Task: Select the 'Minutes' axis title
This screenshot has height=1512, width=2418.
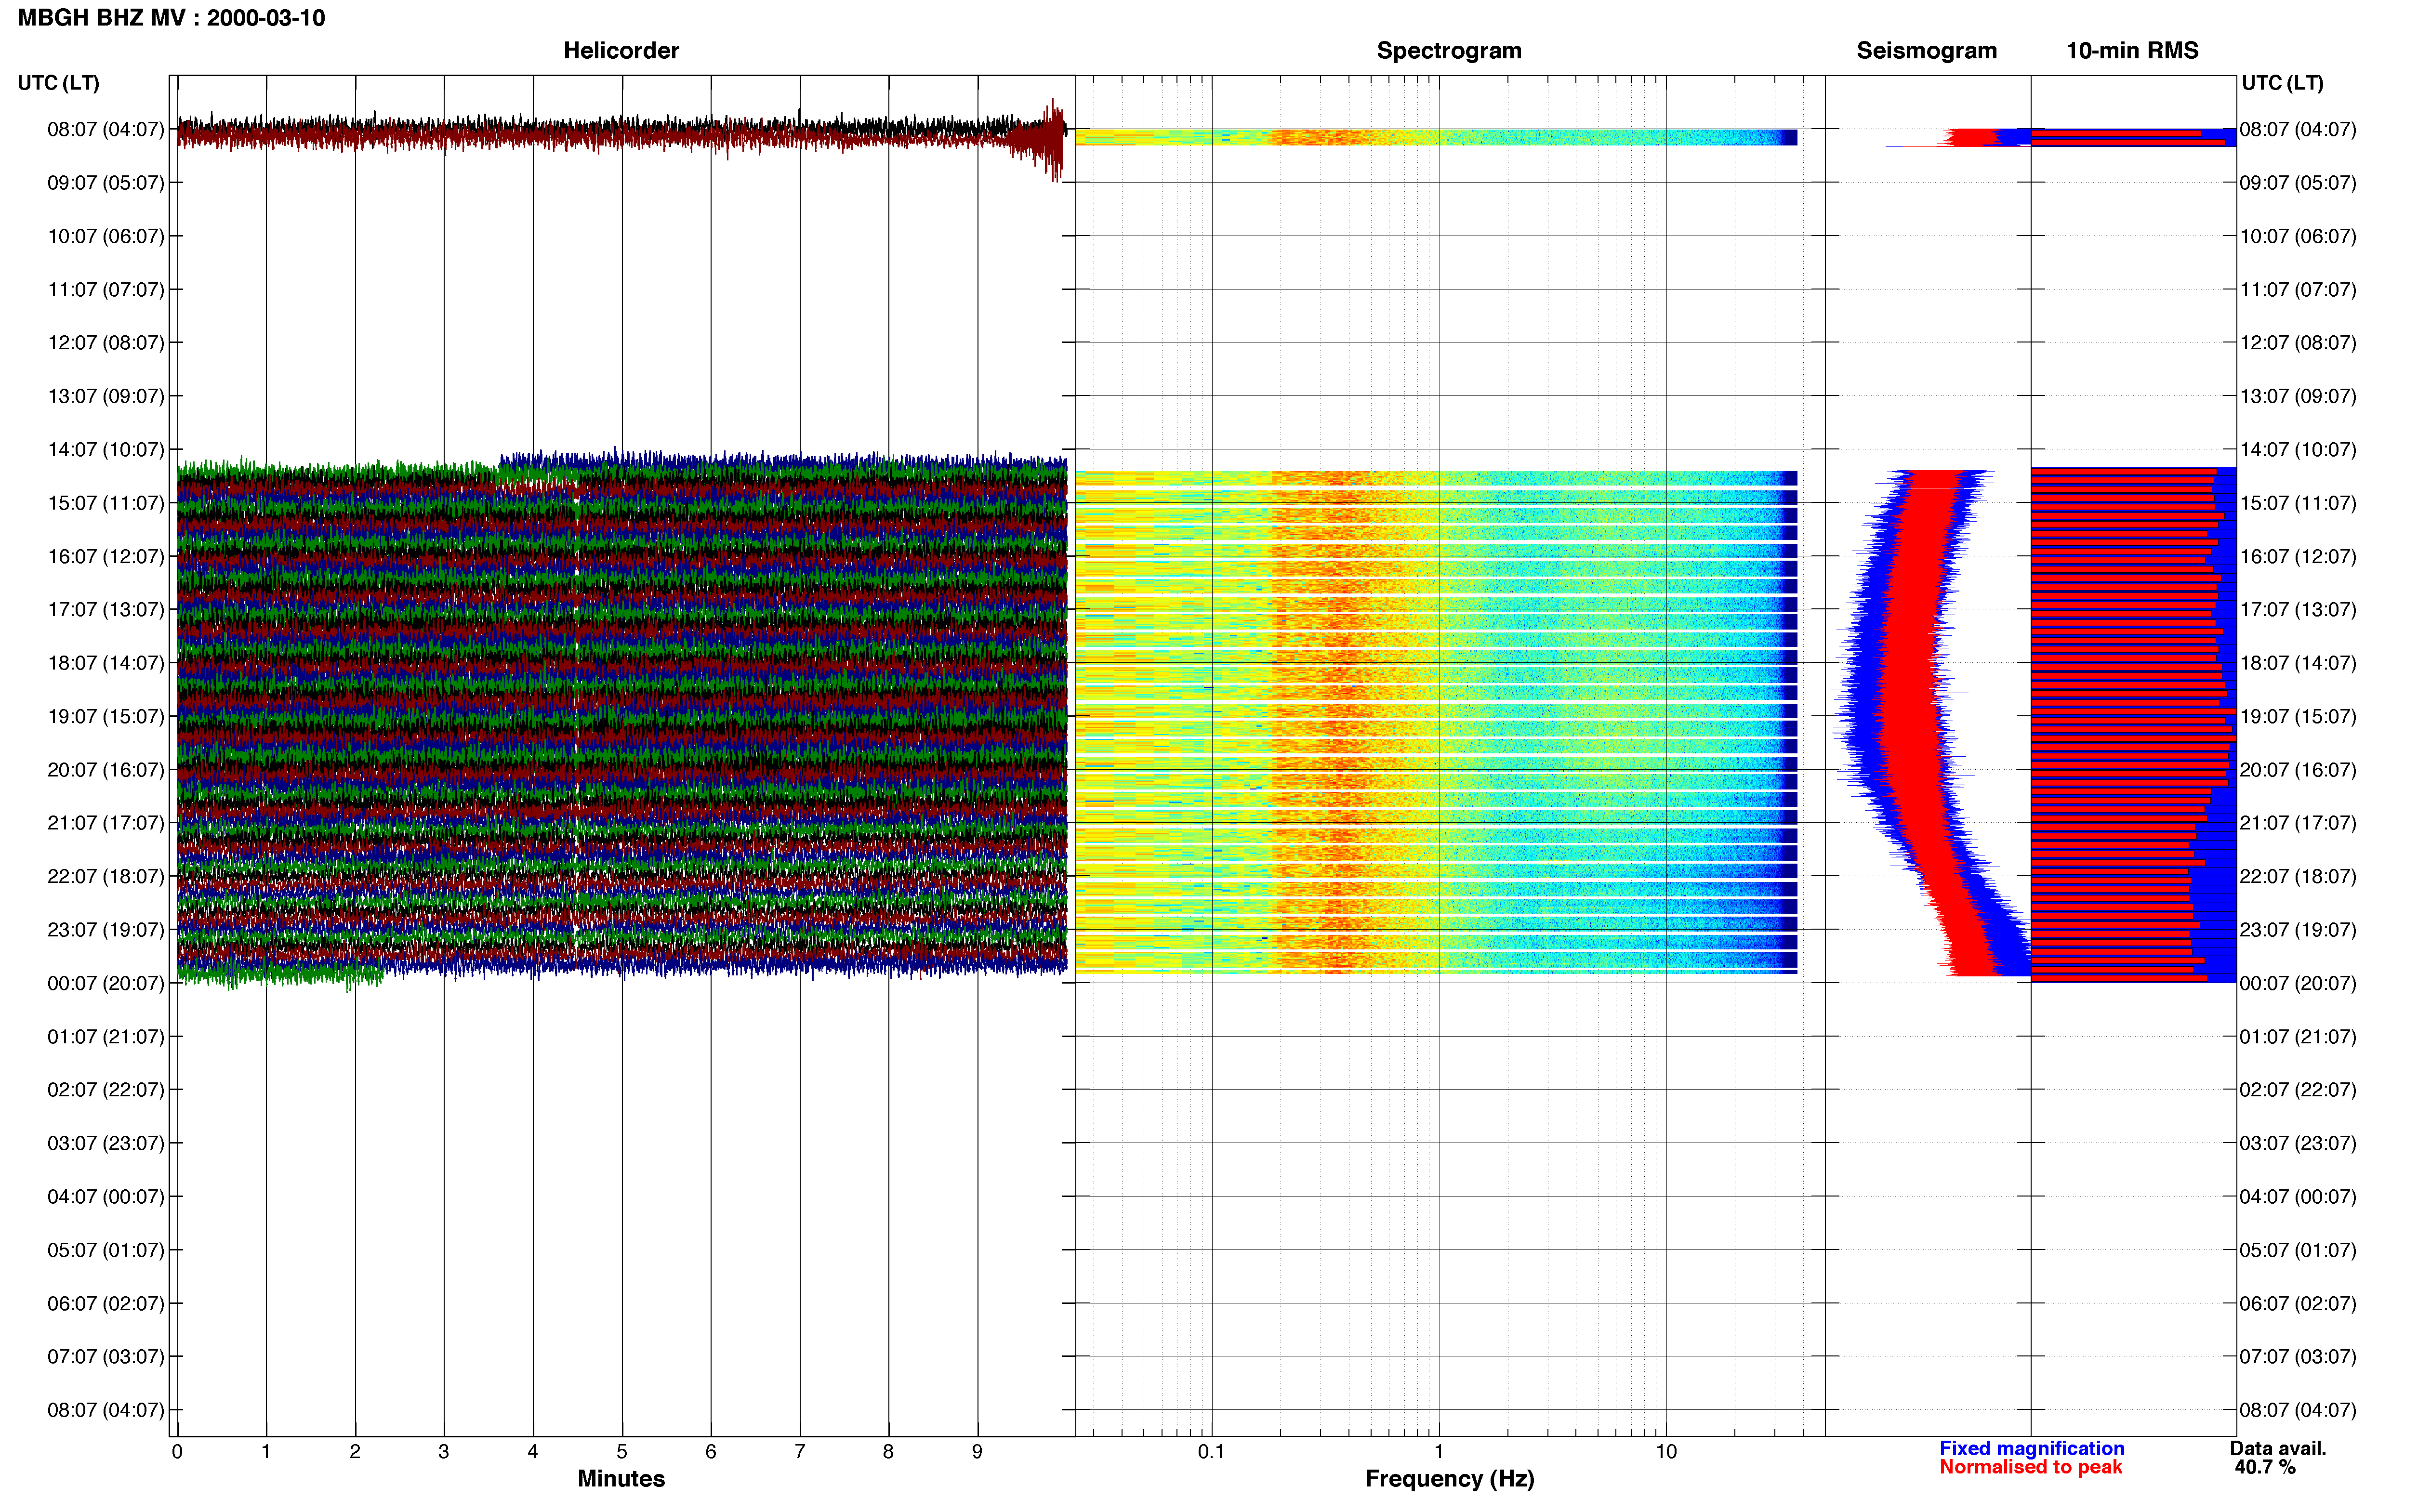Action: pyautogui.click(x=621, y=1479)
